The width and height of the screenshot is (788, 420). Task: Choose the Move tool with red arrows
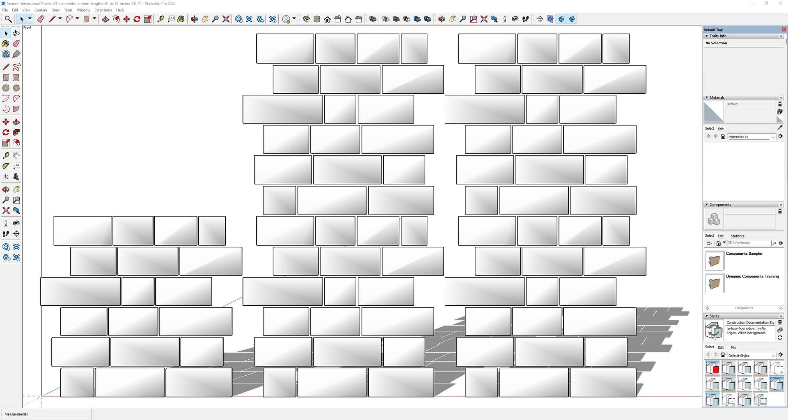click(126, 19)
